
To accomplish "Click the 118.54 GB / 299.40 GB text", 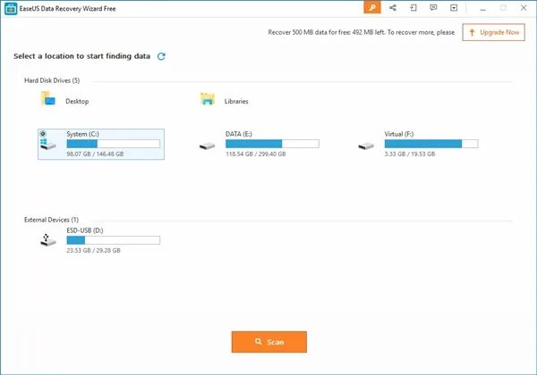I will (256, 154).
